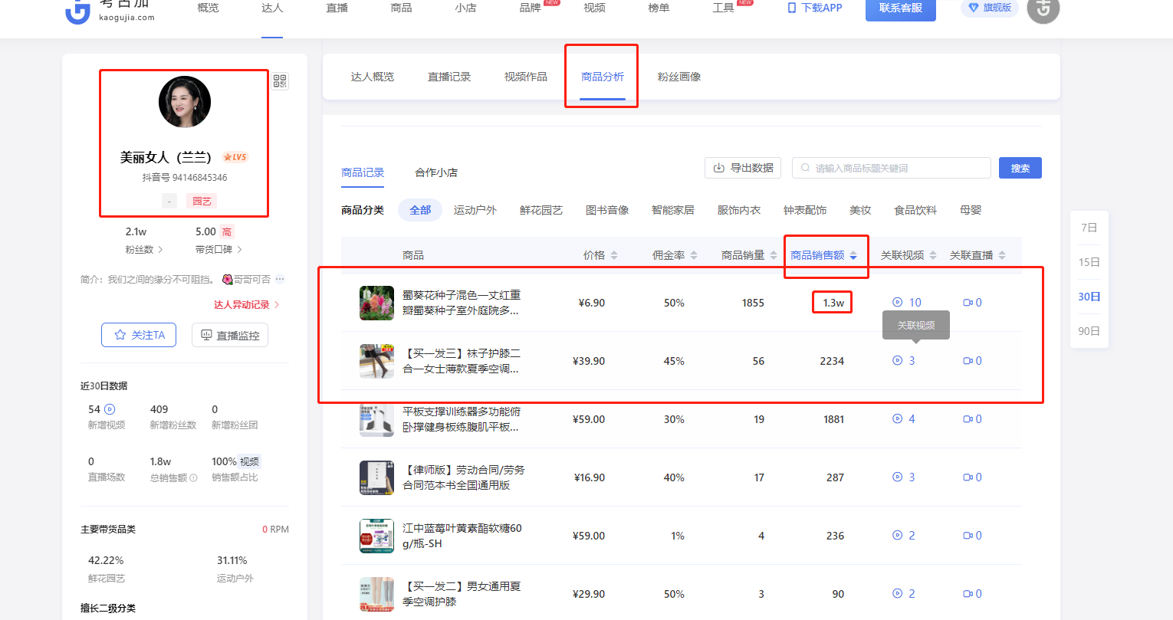Switch to the 达人概览 tab
This screenshot has height=620, width=1173.
pyautogui.click(x=373, y=77)
